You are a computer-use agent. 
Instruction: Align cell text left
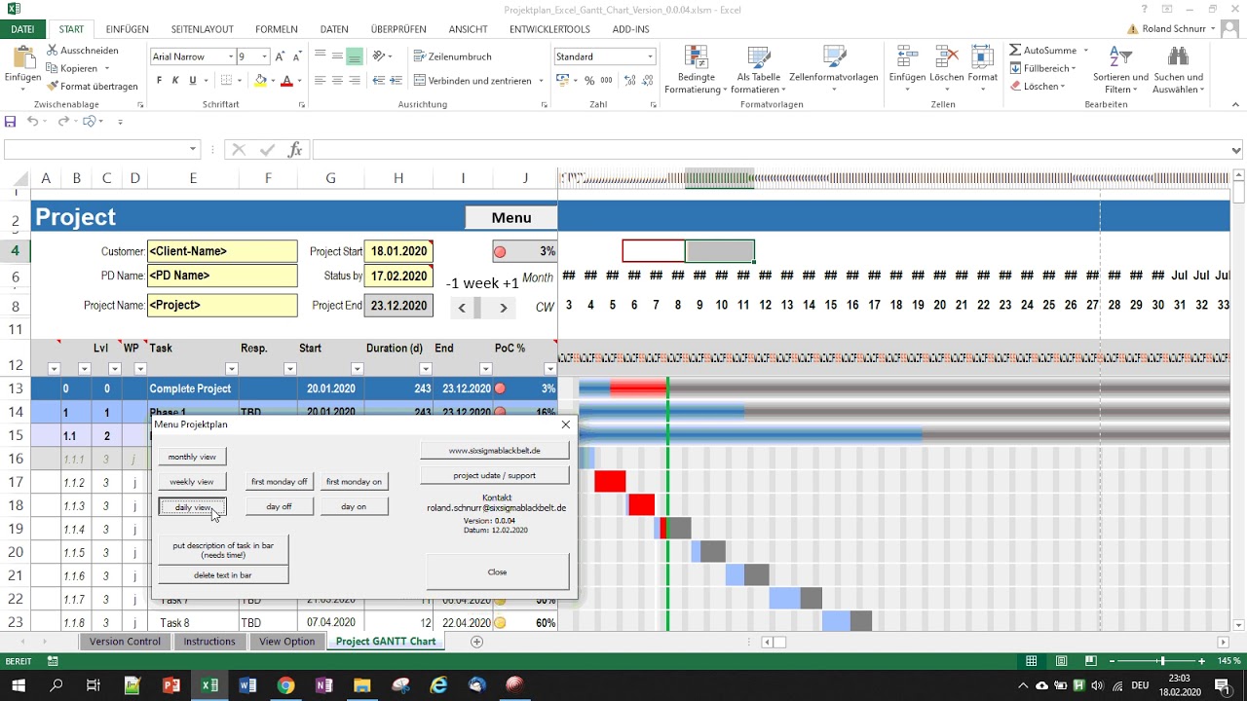coord(321,81)
